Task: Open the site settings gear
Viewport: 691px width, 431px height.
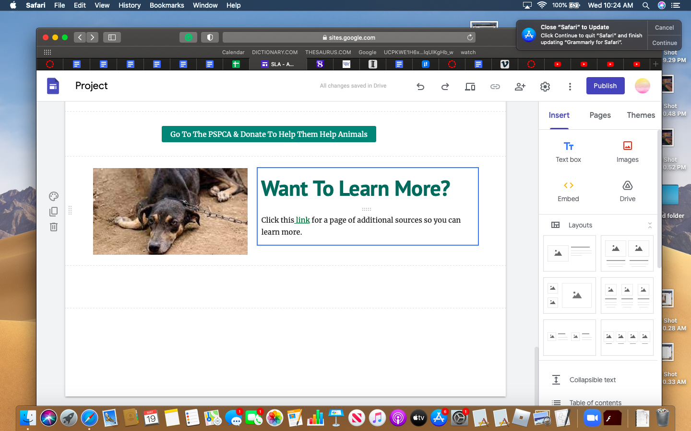Action: (x=545, y=87)
